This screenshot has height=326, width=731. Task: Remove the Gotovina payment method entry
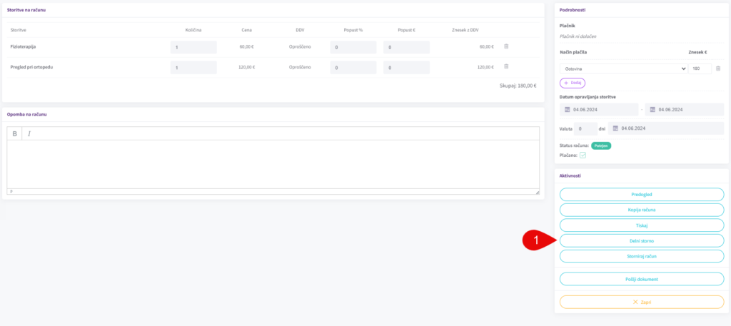(718, 68)
